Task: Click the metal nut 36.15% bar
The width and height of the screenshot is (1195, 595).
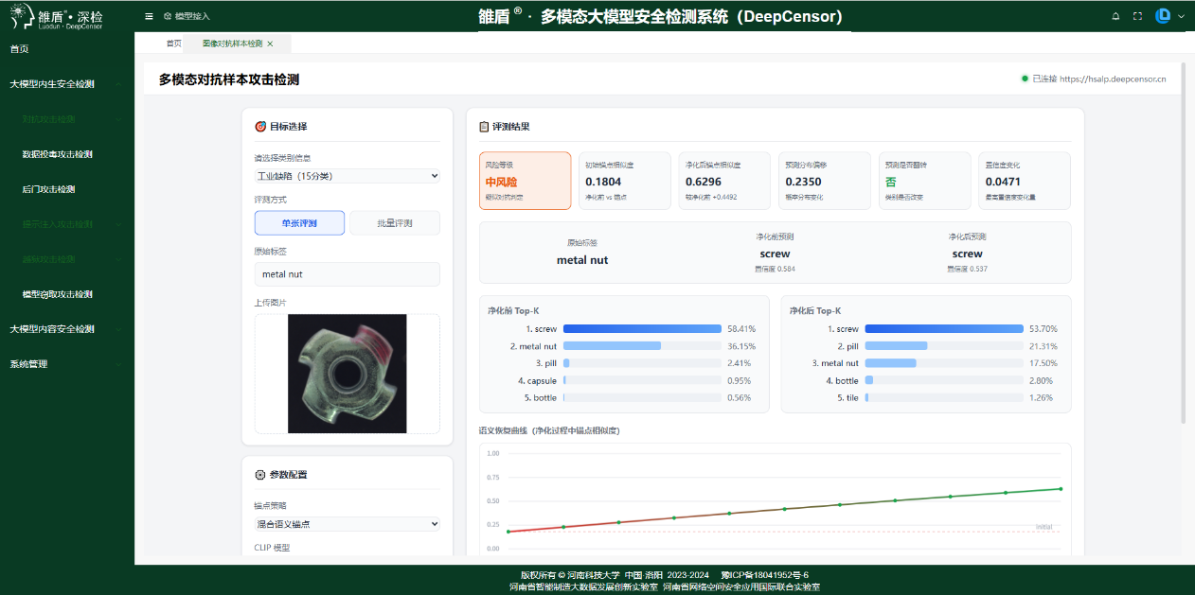Action: pos(642,346)
